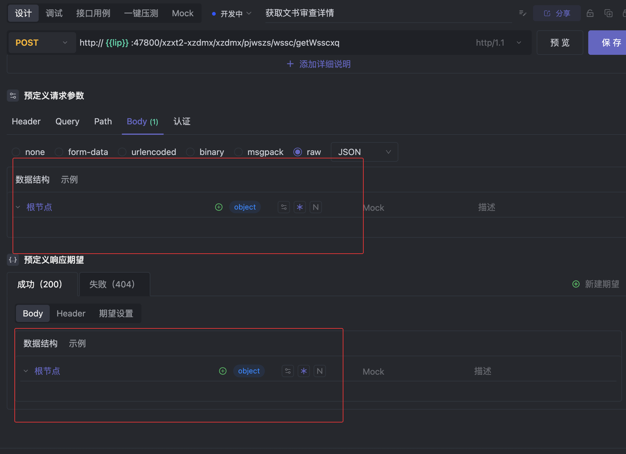Screen dimensions: 626x454
Task: Open the request Header tab
Action: 26,122
